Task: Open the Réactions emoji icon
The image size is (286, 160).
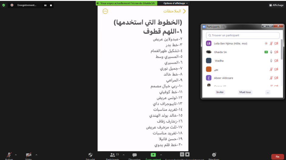Action: click(214, 155)
